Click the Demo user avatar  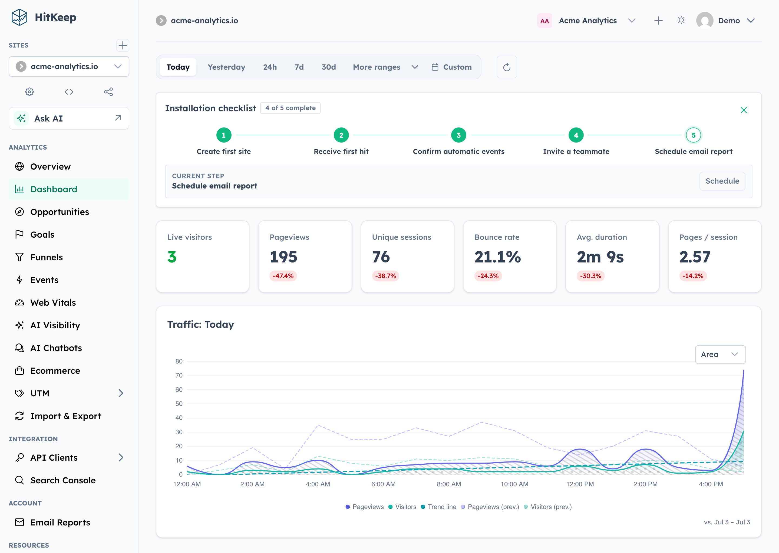tap(705, 21)
